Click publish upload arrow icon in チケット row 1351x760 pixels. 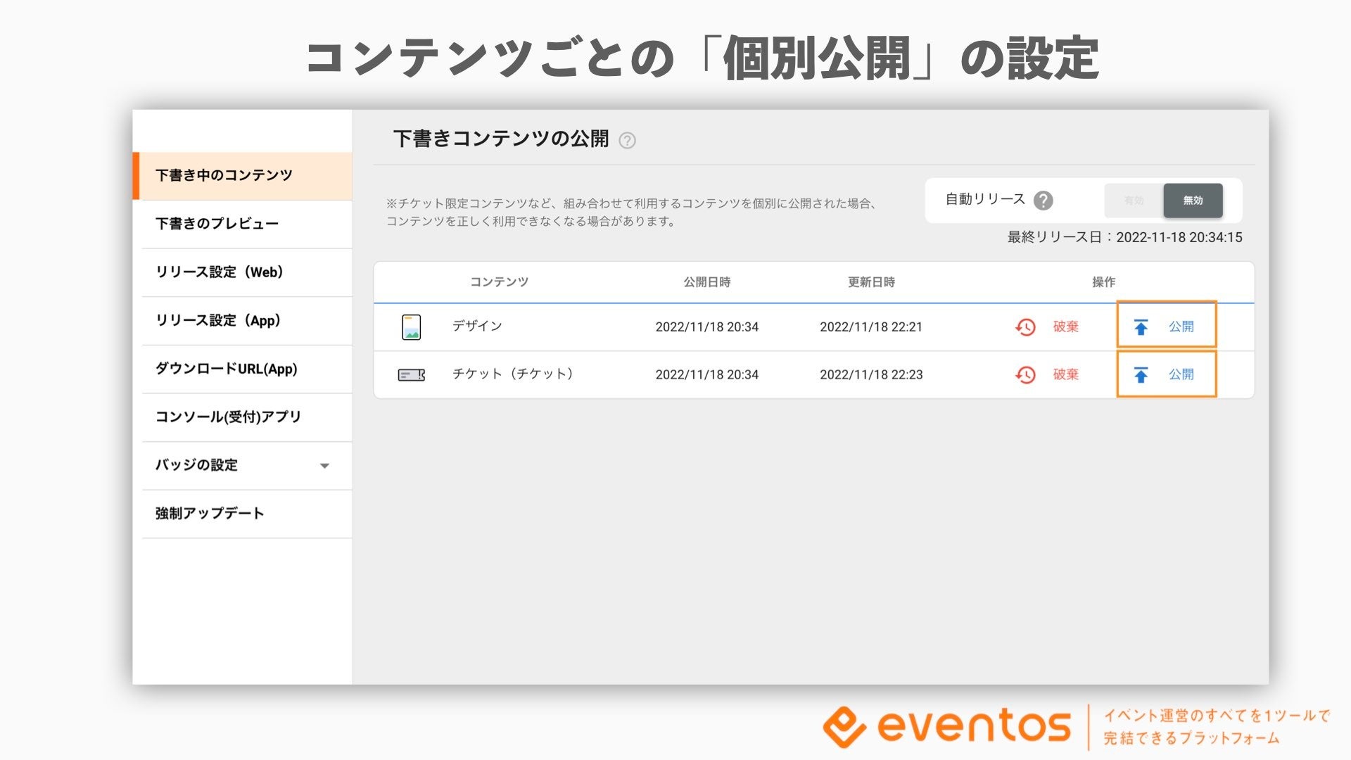[1141, 375]
